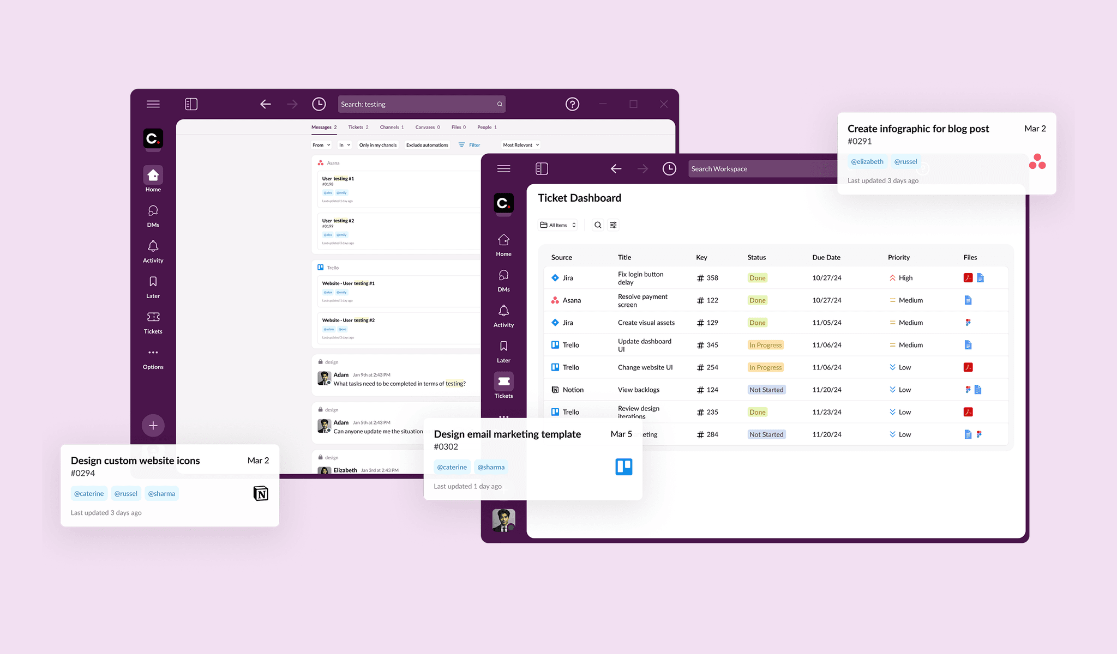Click the help question mark icon
The image size is (1117, 654).
pyautogui.click(x=572, y=104)
